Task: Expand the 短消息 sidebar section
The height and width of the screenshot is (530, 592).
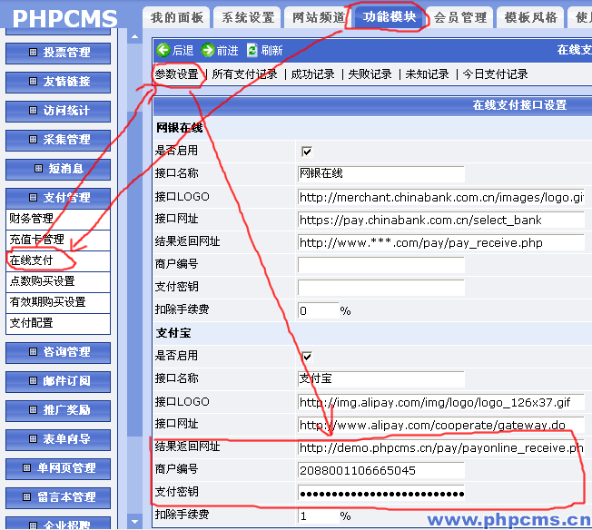Action: 58,169
